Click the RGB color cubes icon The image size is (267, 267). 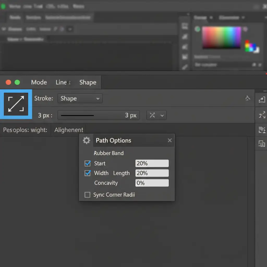pos(251,47)
